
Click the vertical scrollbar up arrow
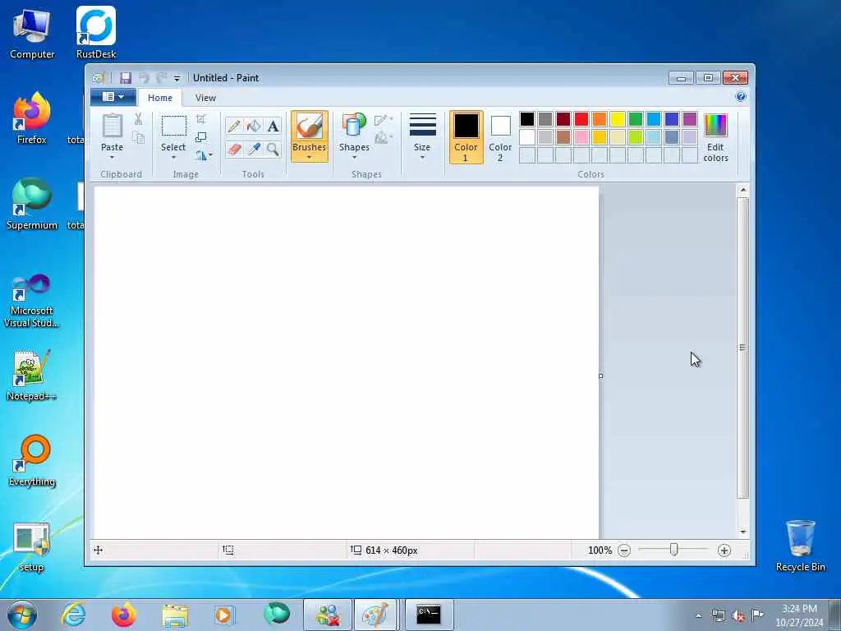742,190
